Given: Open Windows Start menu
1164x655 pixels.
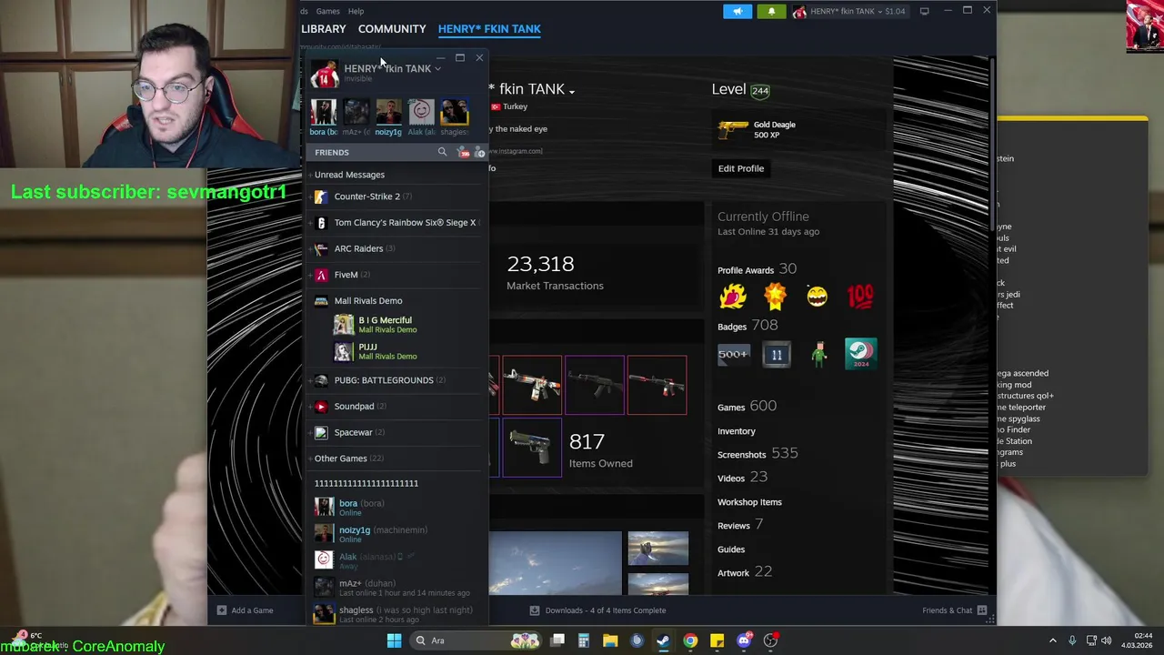Looking at the screenshot, I should point(394,640).
